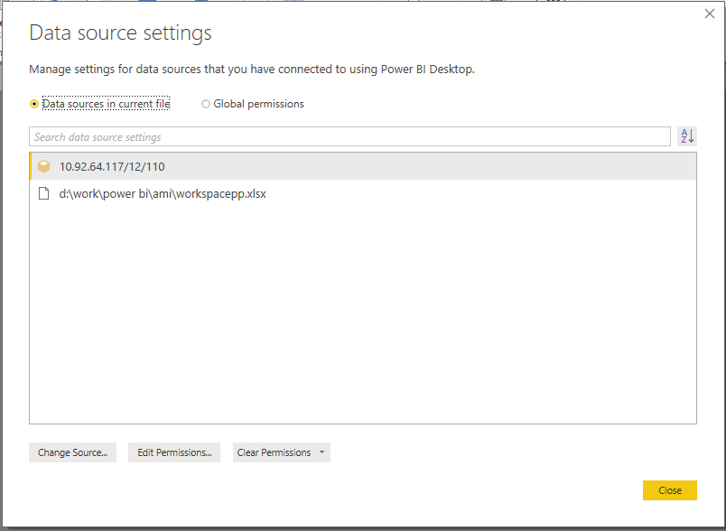Click the yellow Close button
The width and height of the screenshot is (726, 531).
pyautogui.click(x=669, y=490)
